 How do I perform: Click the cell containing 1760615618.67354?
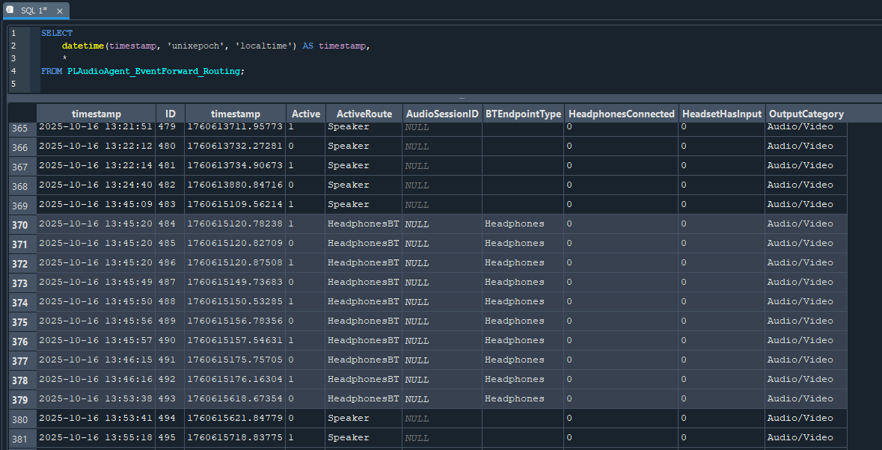[x=234, y=398]
